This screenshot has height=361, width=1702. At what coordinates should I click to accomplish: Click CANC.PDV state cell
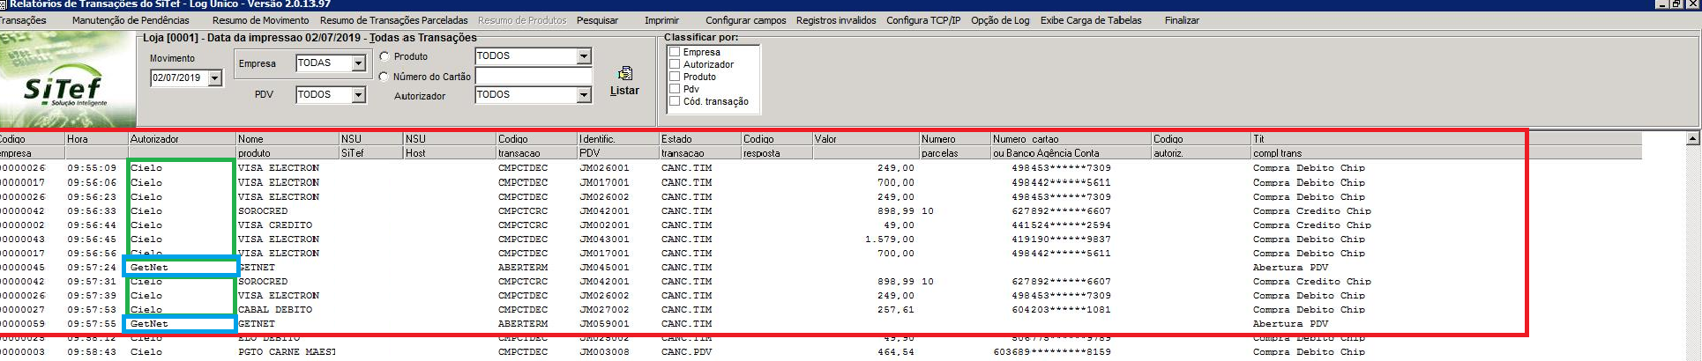point(686,351)
